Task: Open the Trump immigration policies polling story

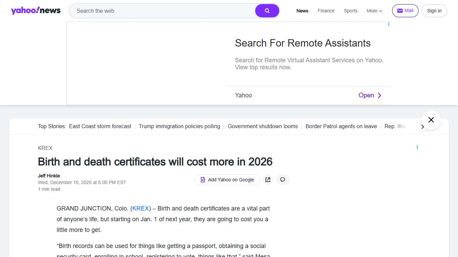Action: pyautogui.click(x=179, y=126)
